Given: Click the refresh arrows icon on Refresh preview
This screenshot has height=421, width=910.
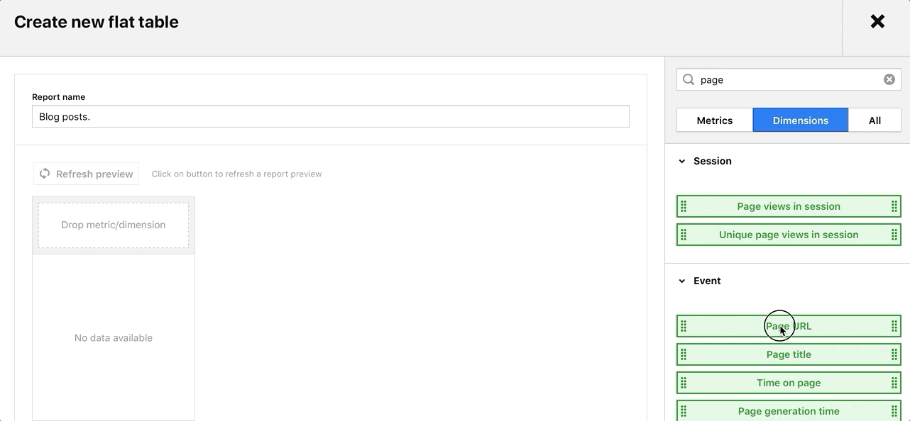Looking at the screenshot, I should pos(45,174).
